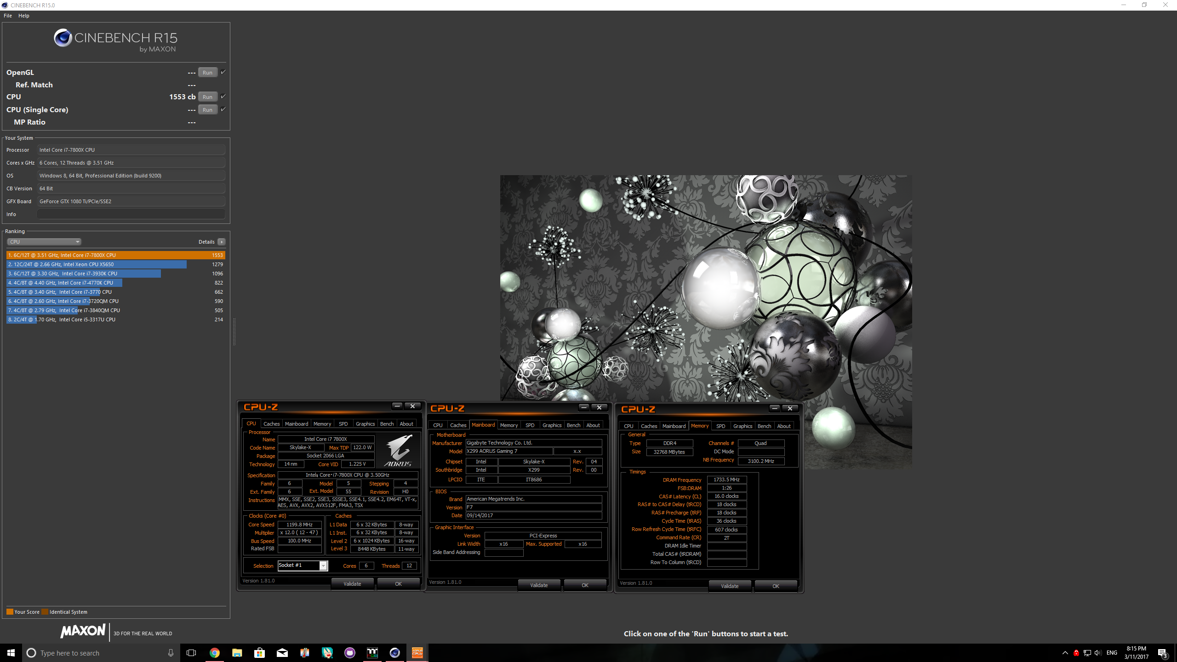Click taskbar clock 8:15 PM
The image size is (1177, 662).
point(1136,653)
